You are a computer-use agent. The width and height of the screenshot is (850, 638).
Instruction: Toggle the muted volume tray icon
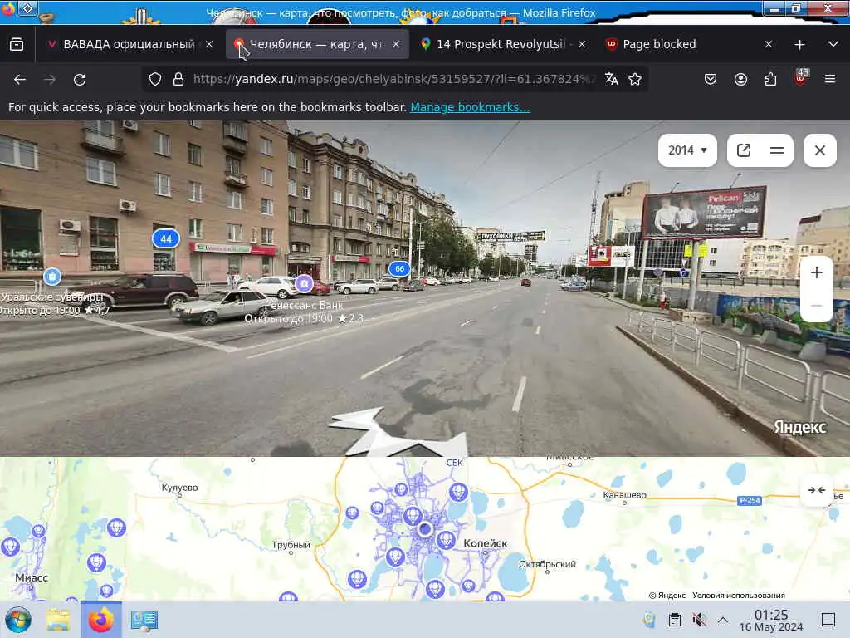click(699, 620)
